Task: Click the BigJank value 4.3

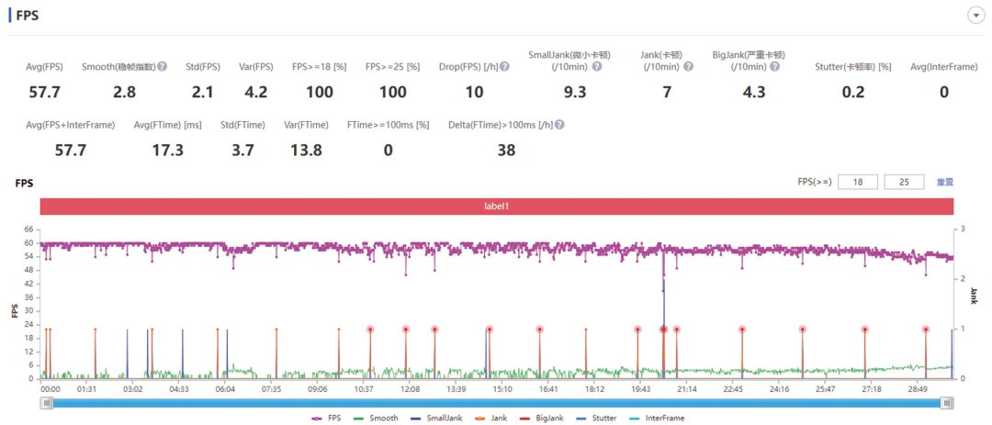Action: coord(753,93)
